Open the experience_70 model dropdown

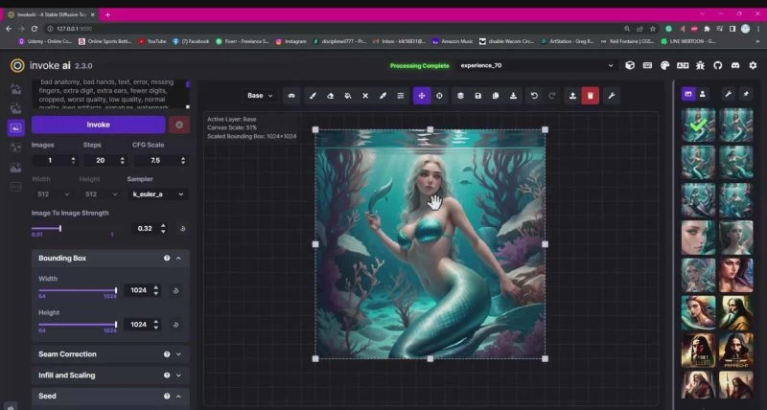[x=535, y=65]
